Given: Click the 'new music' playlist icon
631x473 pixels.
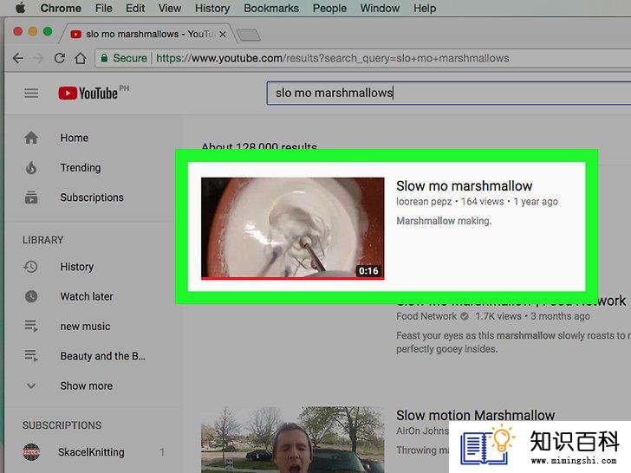Looking at the screenshot, I should pos(31,326).
